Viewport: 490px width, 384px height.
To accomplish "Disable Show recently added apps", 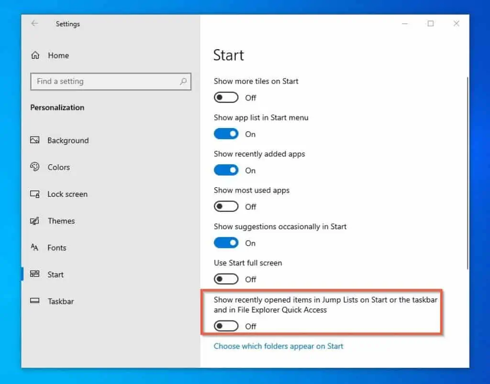I will [226, 170].
